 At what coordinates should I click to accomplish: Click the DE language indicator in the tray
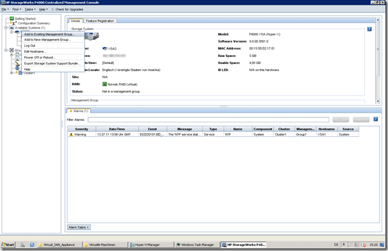336,245
